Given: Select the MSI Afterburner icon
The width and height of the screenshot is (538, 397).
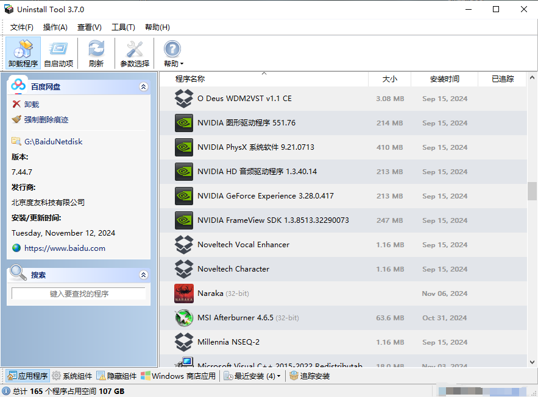Looking at the screenshot, I should click(x=184, y=318).
